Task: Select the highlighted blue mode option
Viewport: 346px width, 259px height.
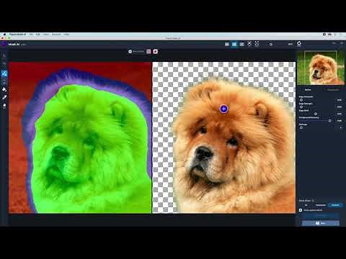Action: 335,205
